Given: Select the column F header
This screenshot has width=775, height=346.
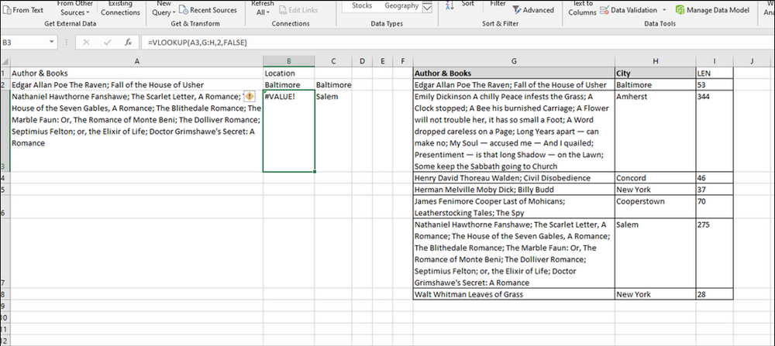Looking at the screenshot, I should (x=403, y=61).
